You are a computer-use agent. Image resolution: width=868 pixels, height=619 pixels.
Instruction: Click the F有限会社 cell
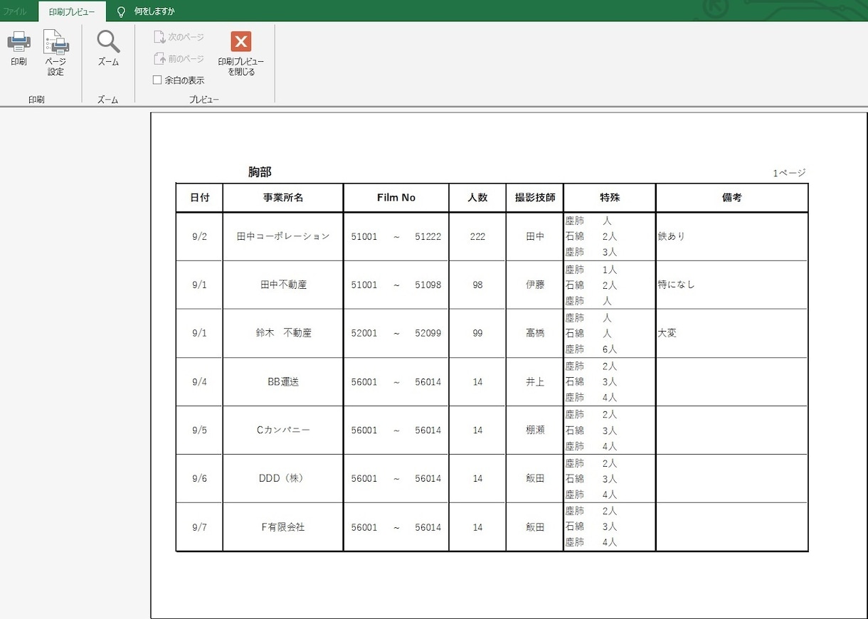click(x=283, y=527)
